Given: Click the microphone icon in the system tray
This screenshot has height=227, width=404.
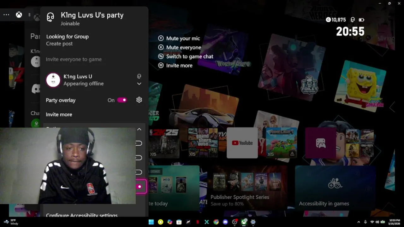Looking at the screenshot, I should pyautogui.click(x=365, y=222).
